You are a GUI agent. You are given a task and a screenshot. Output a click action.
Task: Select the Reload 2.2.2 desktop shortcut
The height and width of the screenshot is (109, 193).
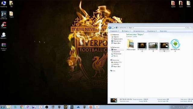(4, 47)
